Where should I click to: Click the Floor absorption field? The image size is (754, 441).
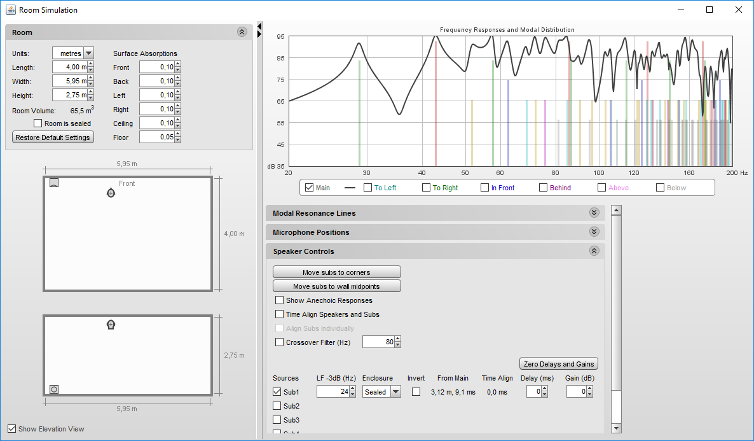(x=157, y=137)
